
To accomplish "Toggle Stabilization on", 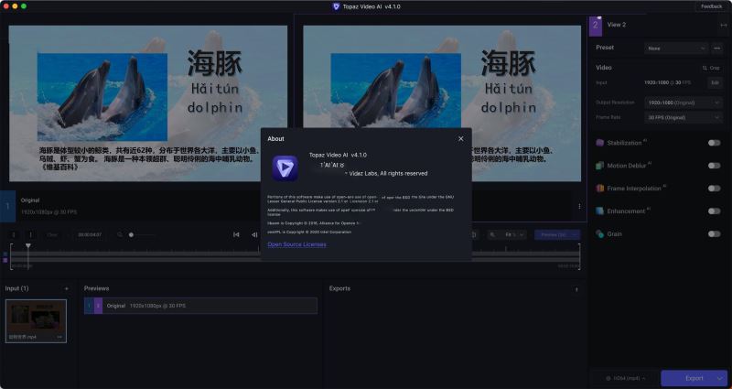I will pyautogui.click(x=714, y=143).
